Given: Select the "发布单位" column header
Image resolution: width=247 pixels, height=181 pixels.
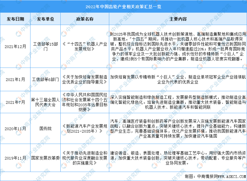Looking at the screenshot, I should [45, 19].
